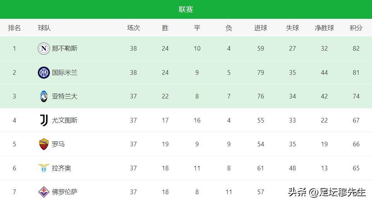Click the Juventus logo icon

[x=43, y=120]
